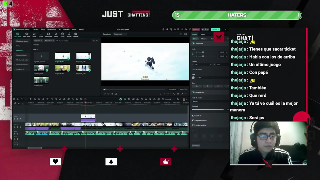Switch to the Máscara sub-tab
The height and width of the screenshot is (180, 320).
(x=204, y=39)
